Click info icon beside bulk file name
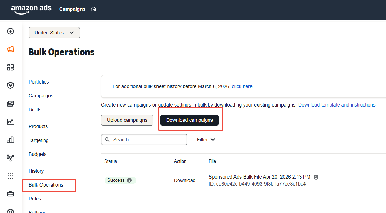Viewport: 386px width, 213px height. [x=316, y=177]
